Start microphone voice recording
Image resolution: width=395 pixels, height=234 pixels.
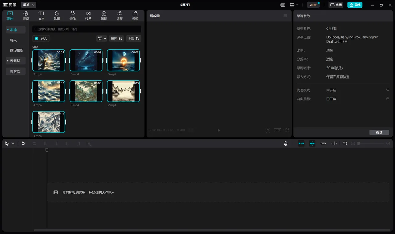pos(285,143)
